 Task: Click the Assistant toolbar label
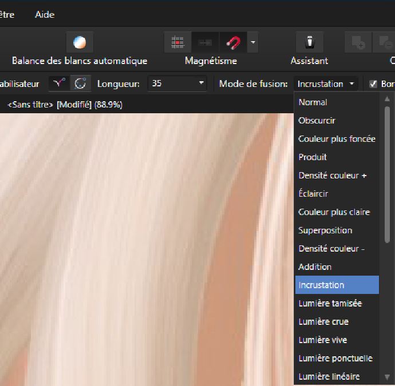(309, 61)
